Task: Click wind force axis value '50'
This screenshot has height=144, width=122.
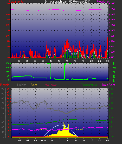Action: (x=8, y=3)
